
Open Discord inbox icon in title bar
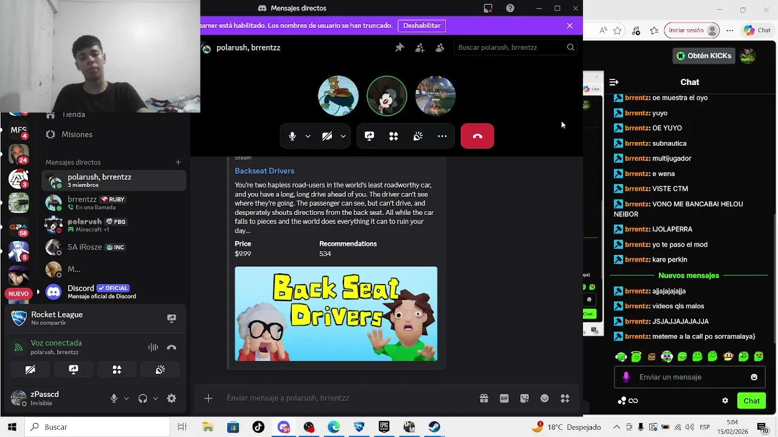coord(488,8)
